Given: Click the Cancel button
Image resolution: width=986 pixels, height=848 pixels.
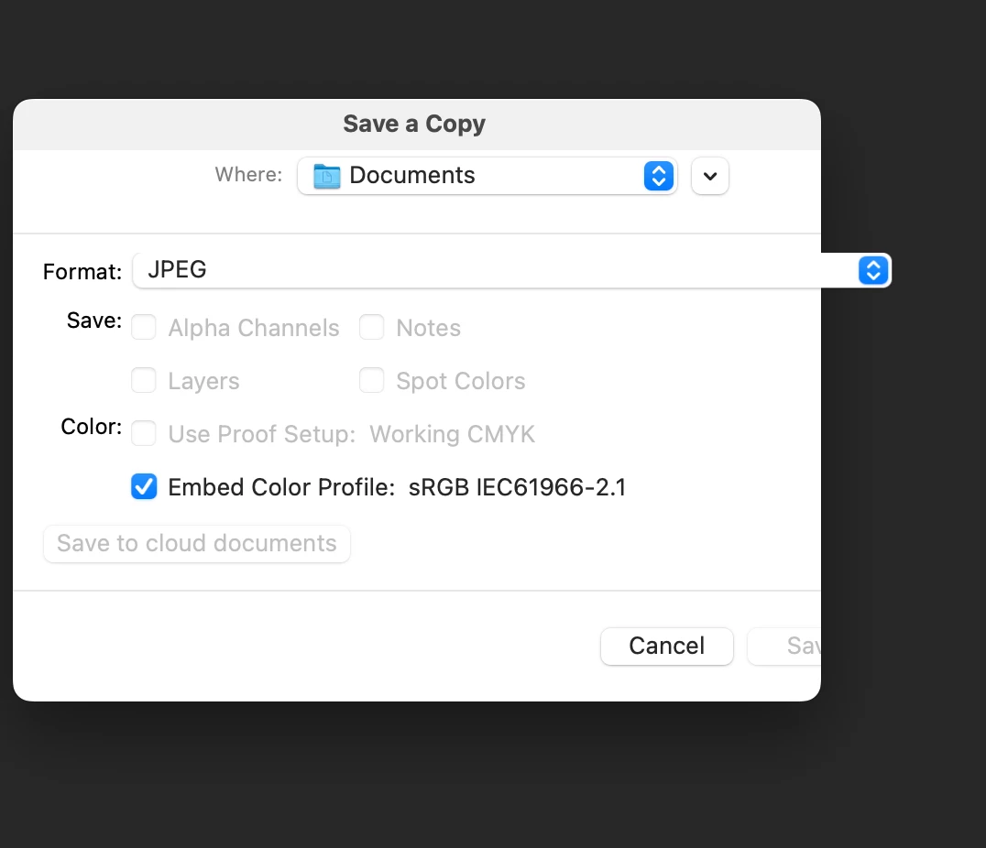Looking at the screenshot, I should coord(666,646).
